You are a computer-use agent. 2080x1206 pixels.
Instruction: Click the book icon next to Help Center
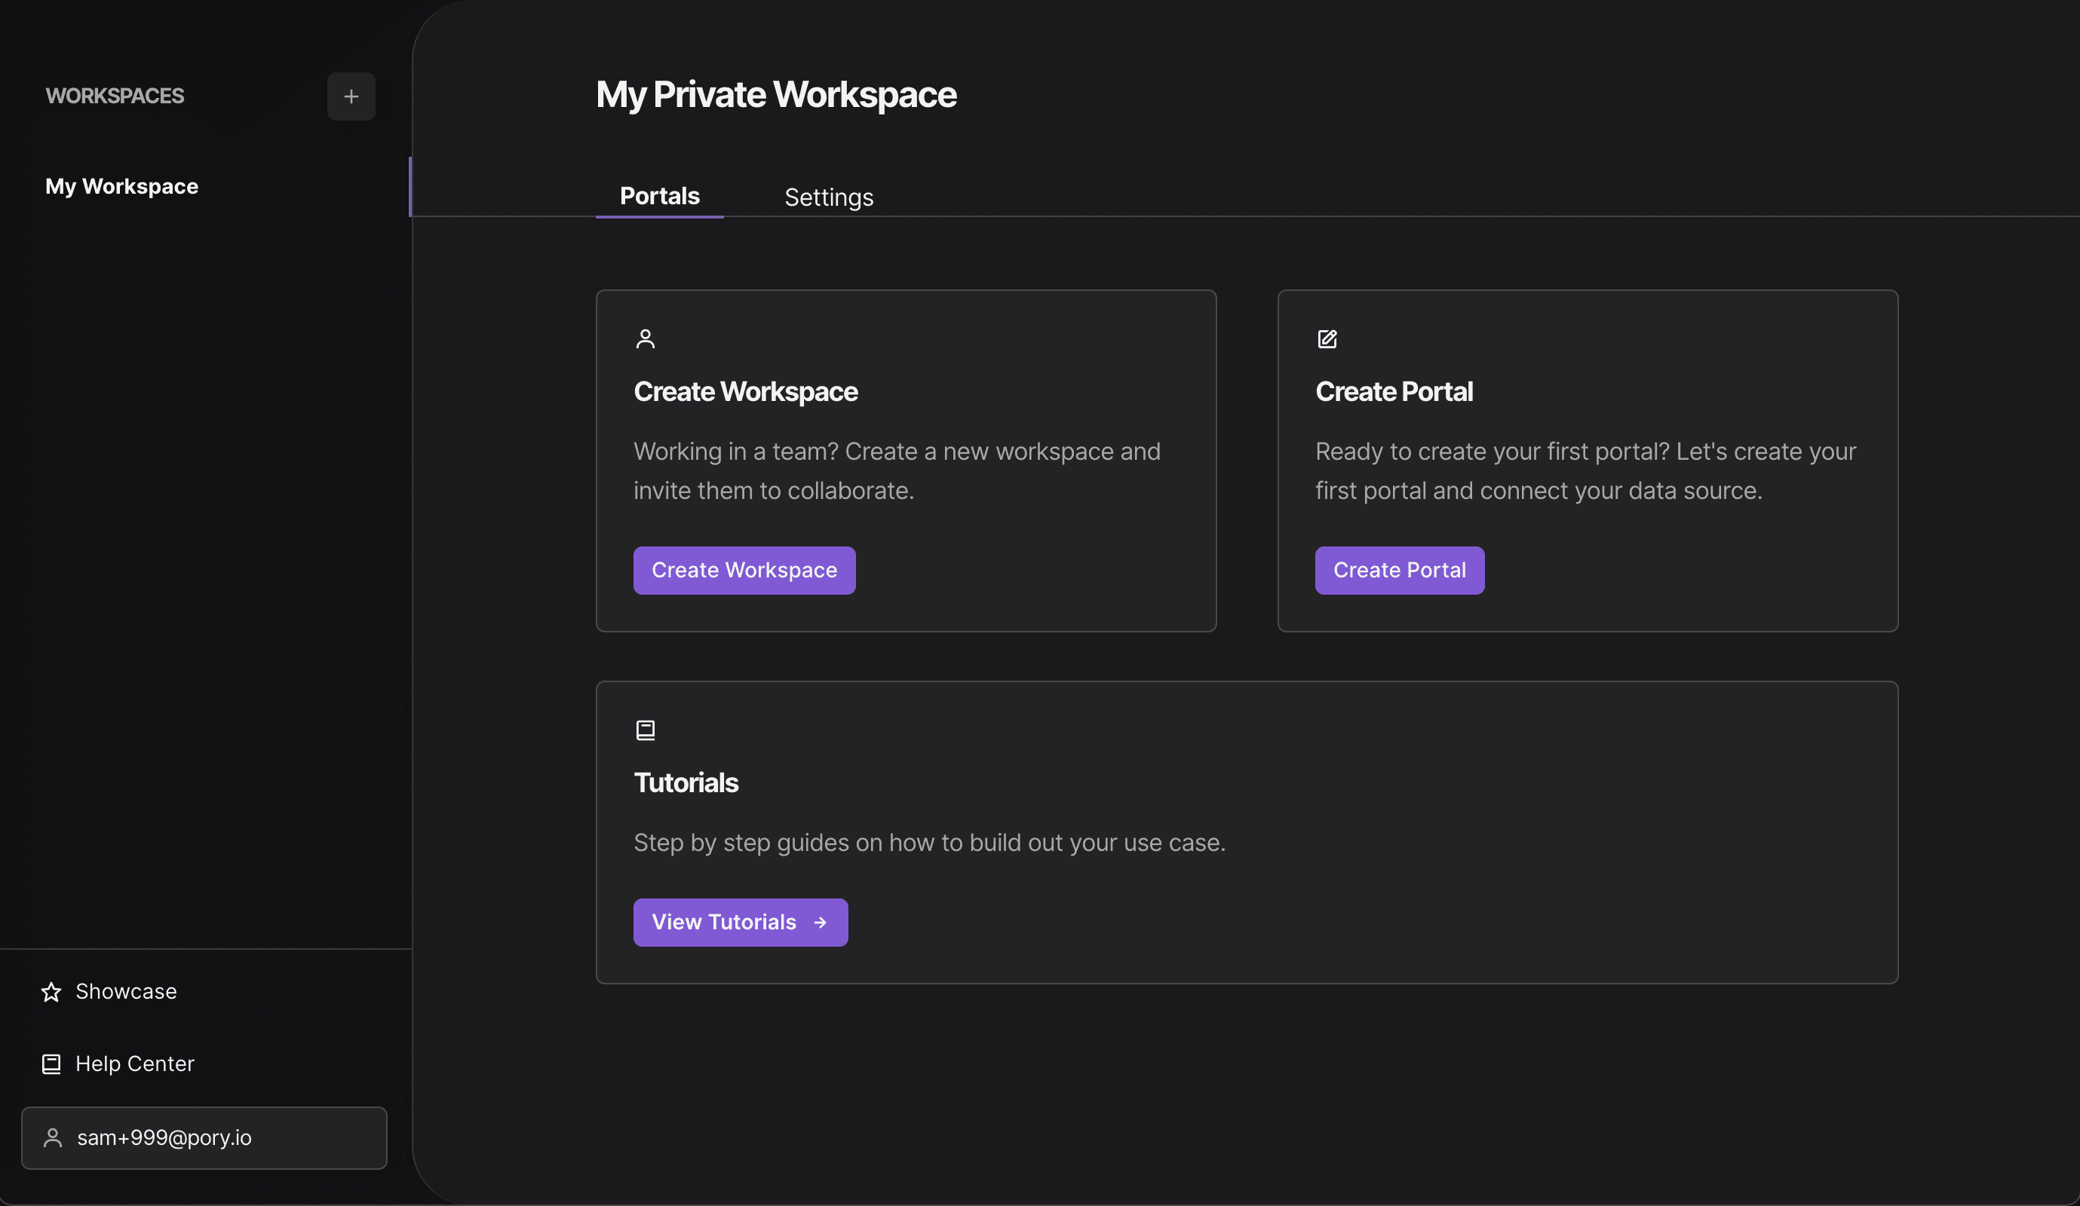point(51,1064)
